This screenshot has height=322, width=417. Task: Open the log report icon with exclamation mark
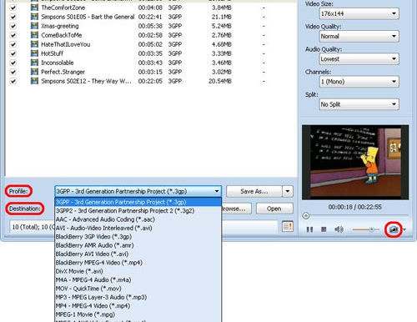(287, 227)
